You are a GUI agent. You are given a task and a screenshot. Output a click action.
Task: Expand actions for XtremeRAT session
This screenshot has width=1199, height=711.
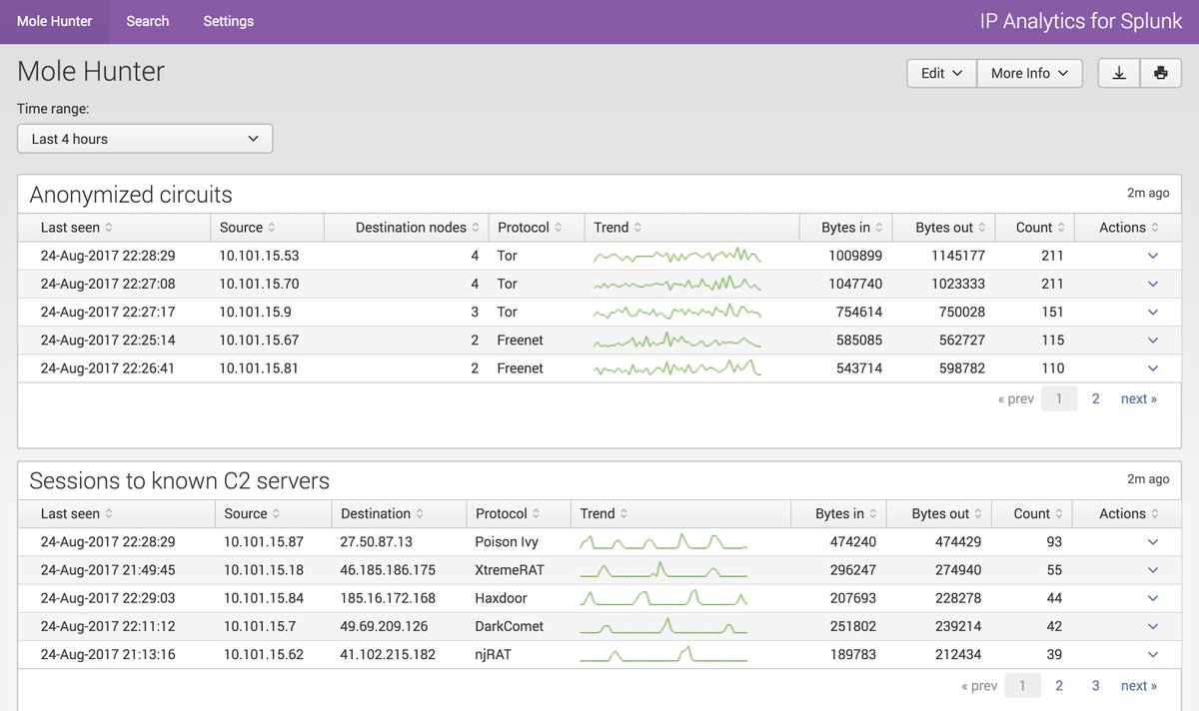click(1153, 570)
